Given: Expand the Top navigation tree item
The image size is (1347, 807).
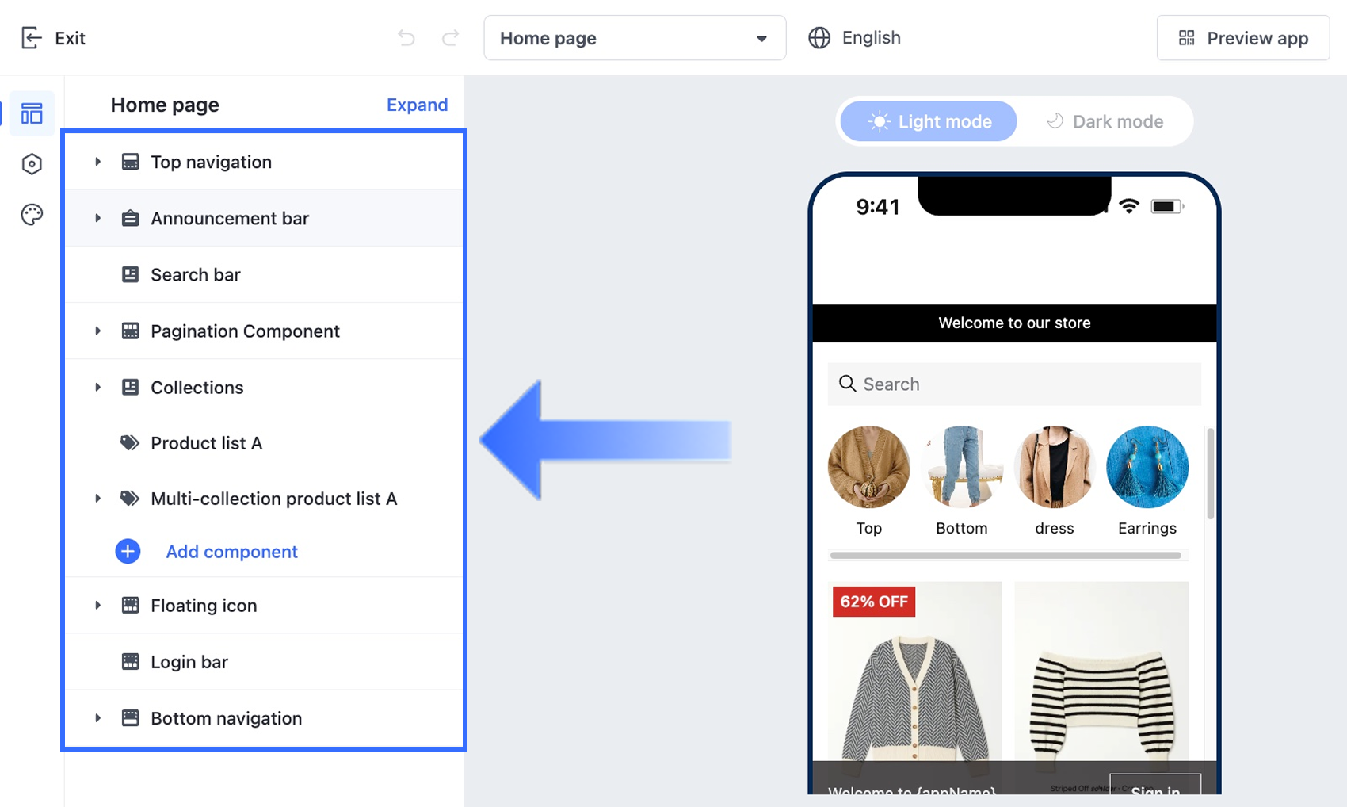Looking at the screenshot, I should pyautogui.click(x=97, y=162).
